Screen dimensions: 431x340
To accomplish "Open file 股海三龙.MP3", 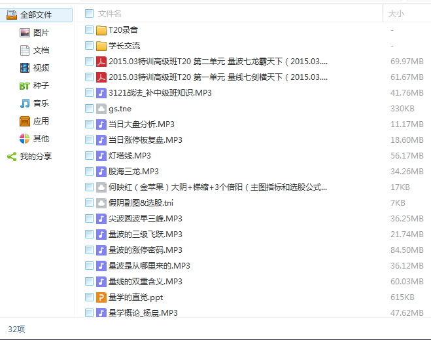I will click(x=133, y=172).
